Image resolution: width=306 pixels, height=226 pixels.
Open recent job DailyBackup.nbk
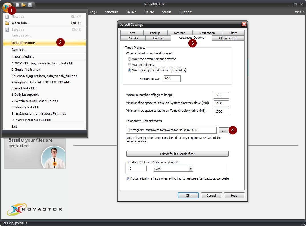click(45, 95)
